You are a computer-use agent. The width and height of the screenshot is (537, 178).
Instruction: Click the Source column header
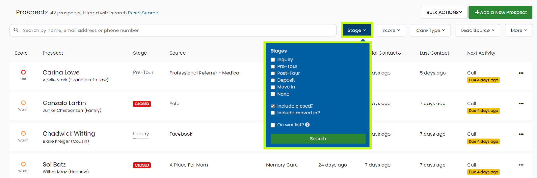click(178, 53)
